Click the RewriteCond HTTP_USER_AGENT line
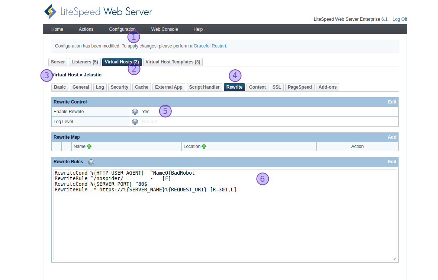The image size is (438, 280). (x=125, y=173)
